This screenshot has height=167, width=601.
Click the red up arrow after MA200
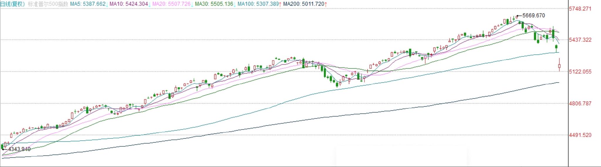(326, 4)
